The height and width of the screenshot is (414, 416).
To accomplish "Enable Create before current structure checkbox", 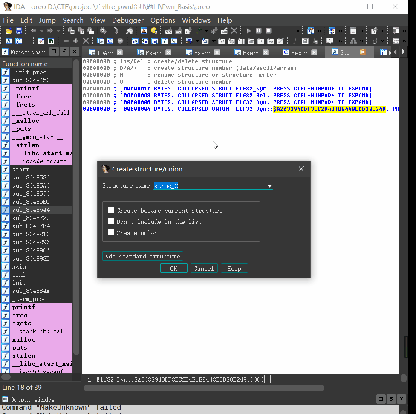I will [x=111, y=211].
